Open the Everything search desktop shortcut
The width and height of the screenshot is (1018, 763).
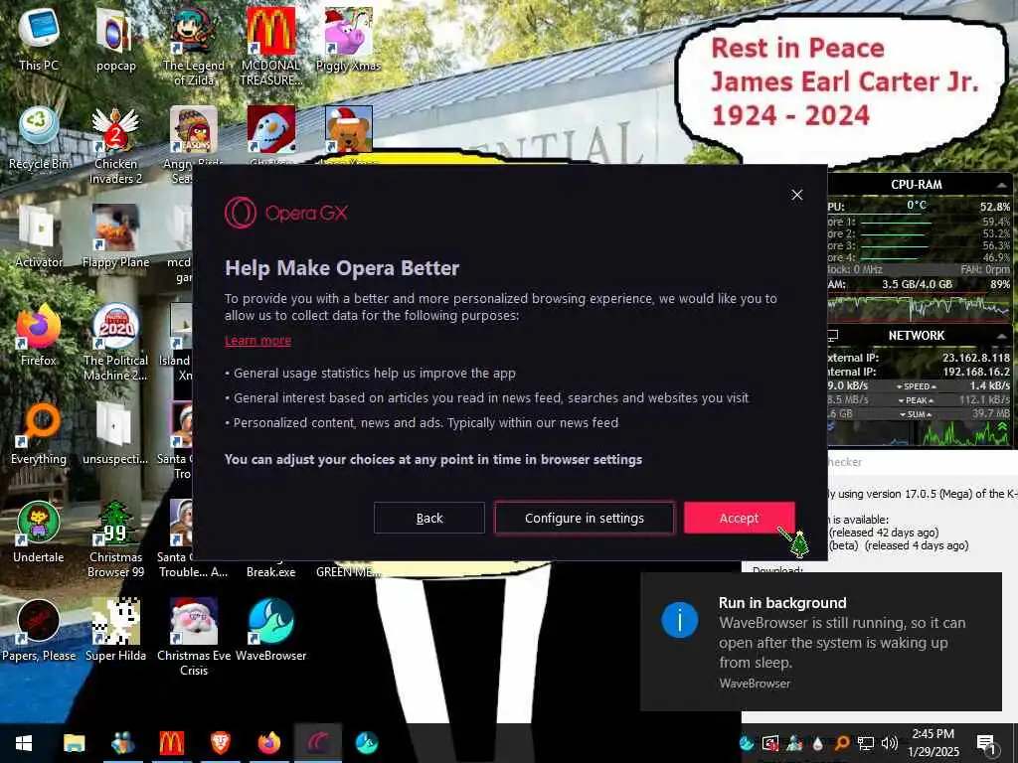(39, 433)
